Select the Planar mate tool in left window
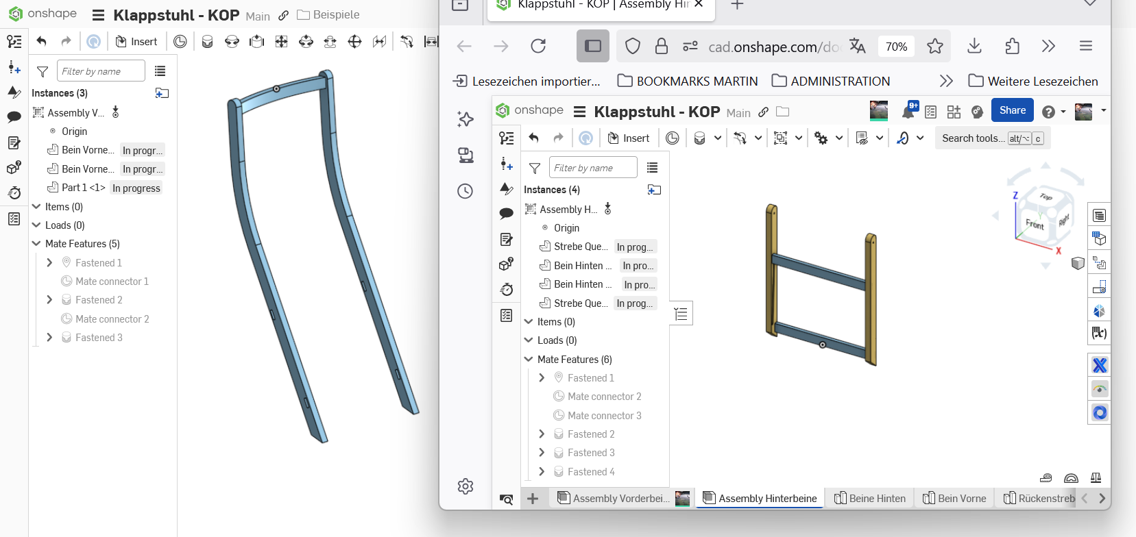1136x537 pixels. click(x=281, y=42)
